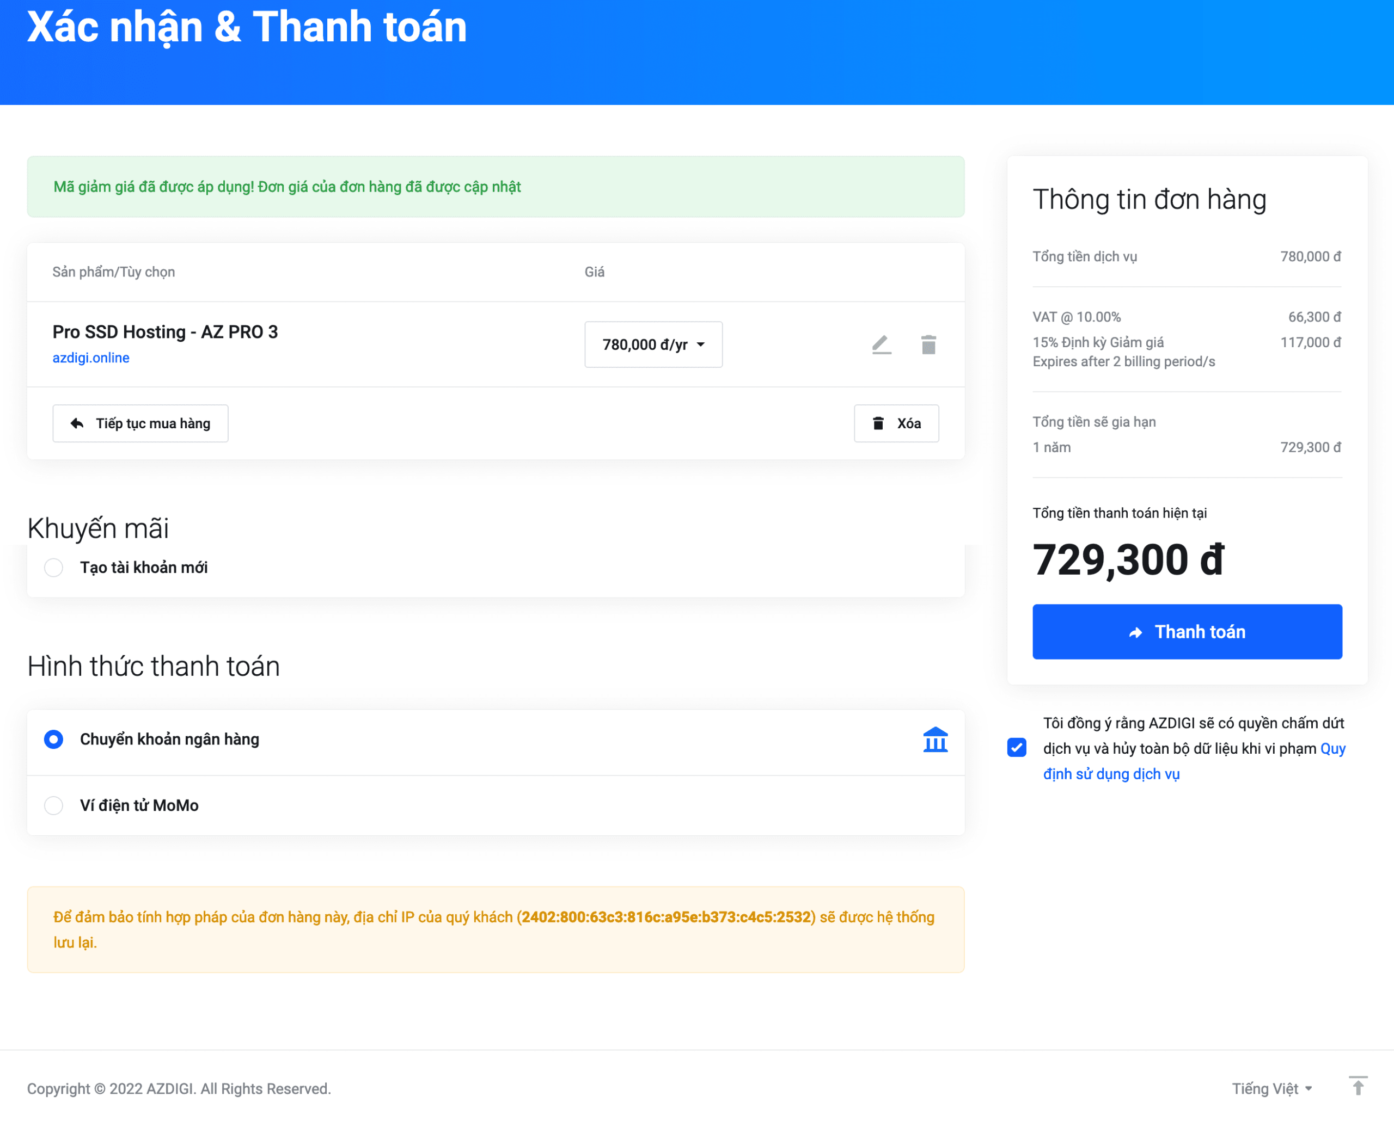
Task: Select Ví điện tử MoMo payment option
Action: [x=54, y=805]
